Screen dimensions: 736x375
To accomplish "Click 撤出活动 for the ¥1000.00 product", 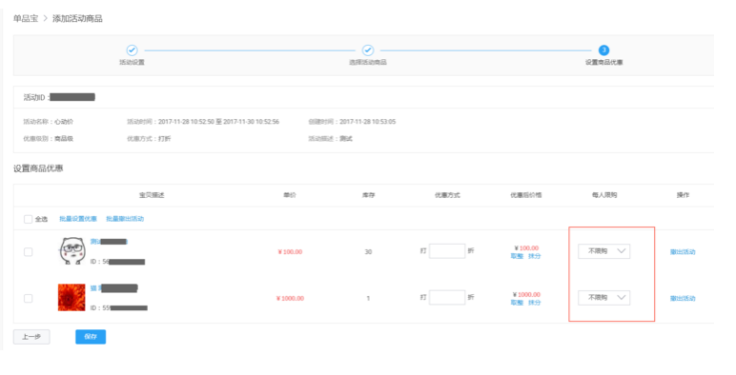I will [x=683, y=298].
